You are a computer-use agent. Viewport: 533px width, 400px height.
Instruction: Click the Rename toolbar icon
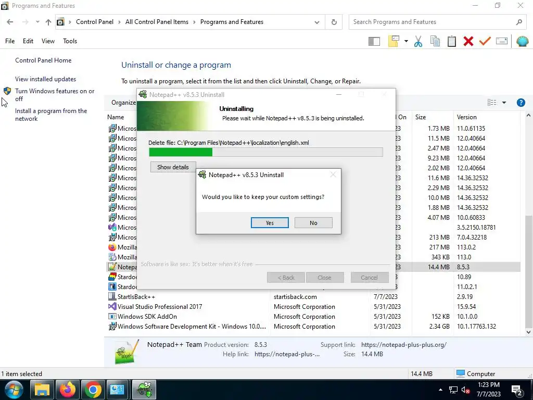(x=502, y=41)
